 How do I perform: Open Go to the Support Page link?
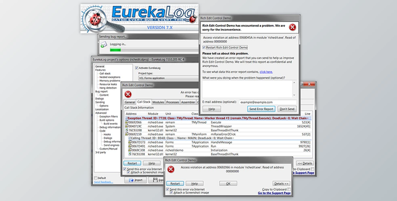[274, 193]
